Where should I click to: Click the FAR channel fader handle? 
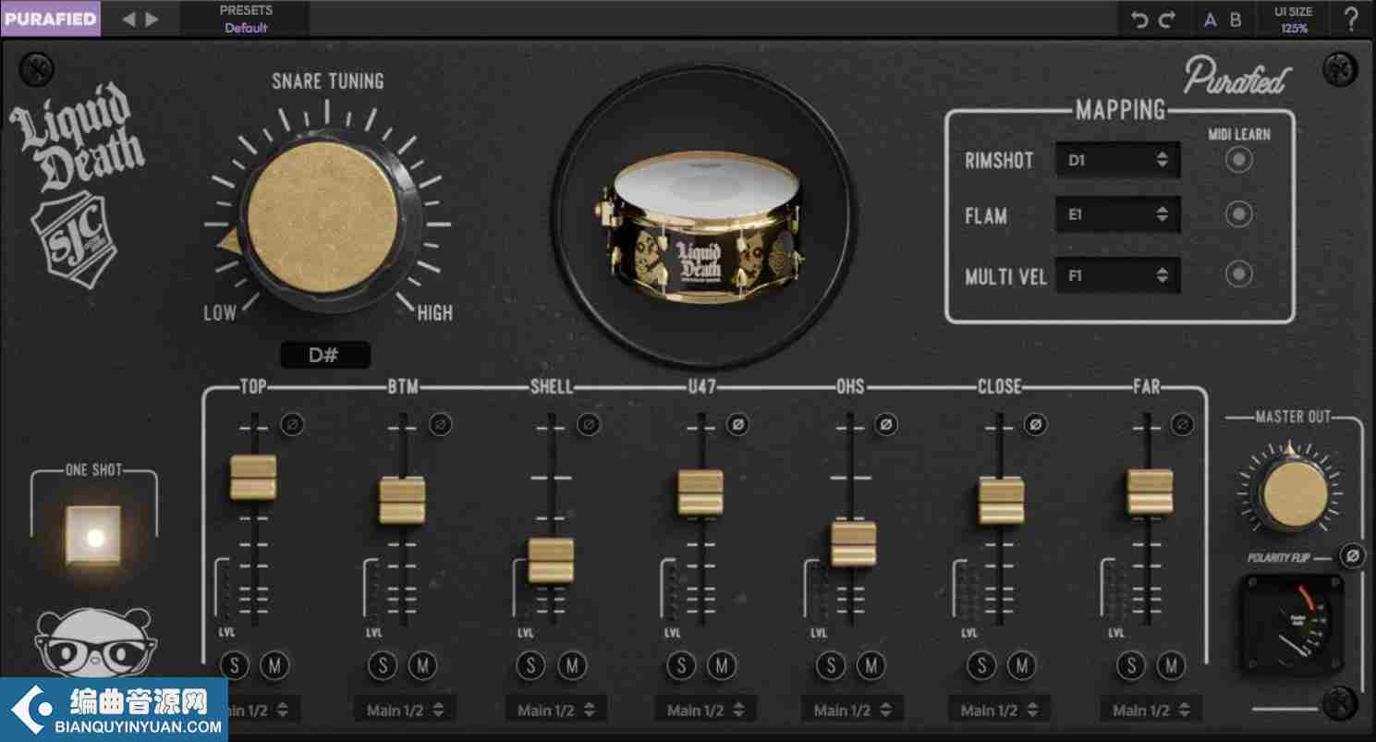[x=1151, y=492]
